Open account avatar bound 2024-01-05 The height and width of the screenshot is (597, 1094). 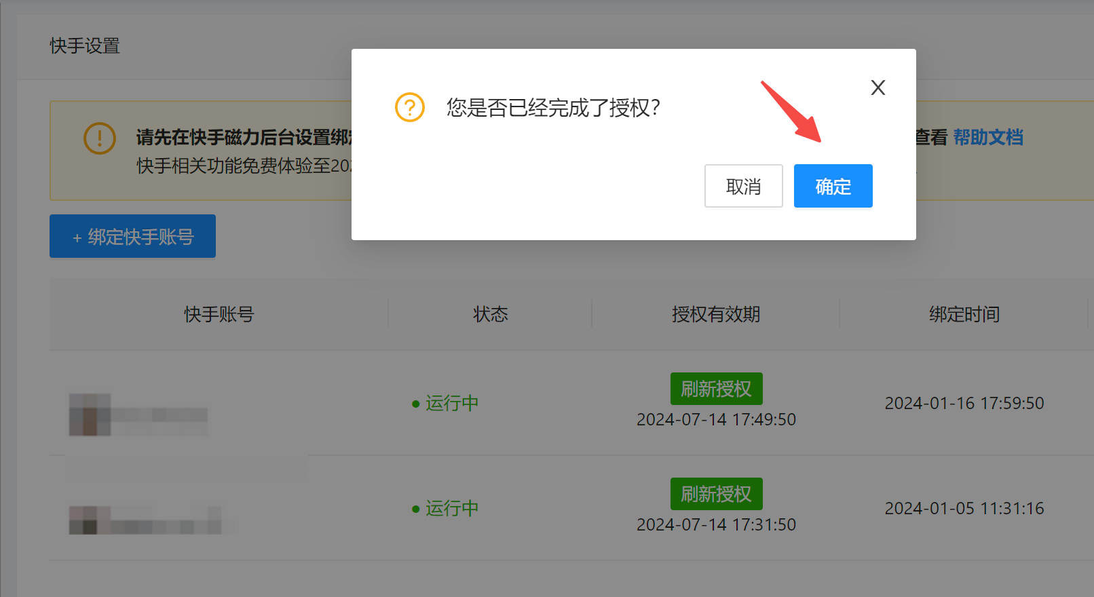click(x=90, y=520)
